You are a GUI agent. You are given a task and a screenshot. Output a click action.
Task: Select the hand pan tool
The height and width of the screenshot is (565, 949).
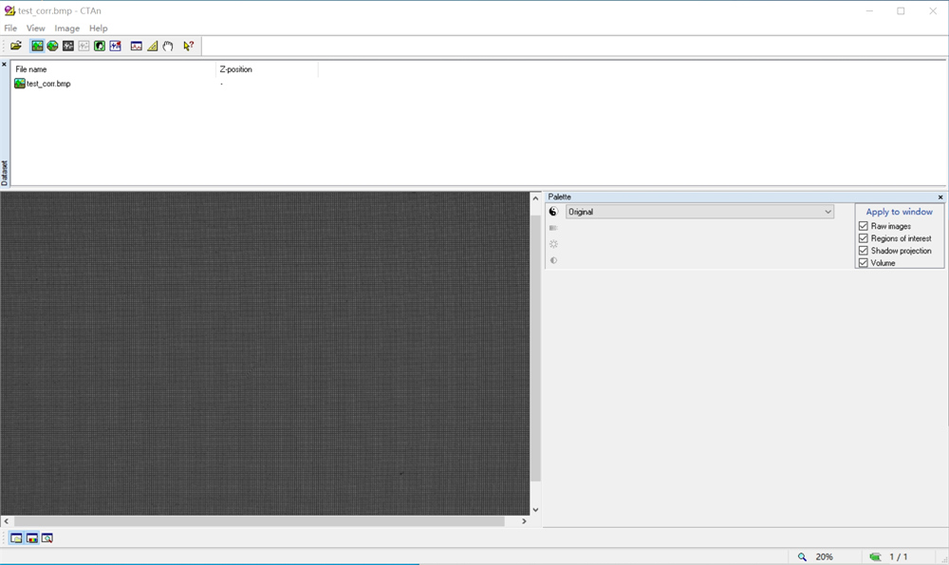coord(168,46)
